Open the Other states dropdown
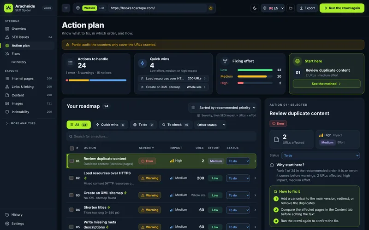This screenshot has width=369, height=230. 210,125
